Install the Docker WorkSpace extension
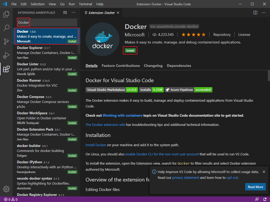Viewport: 270px width, 202px height. pos(72,123)
